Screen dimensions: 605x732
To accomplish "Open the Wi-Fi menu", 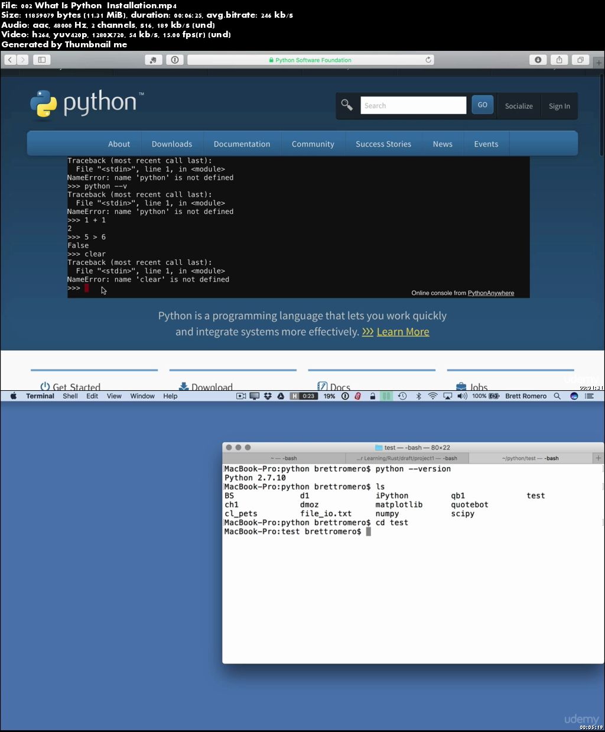I will point(432,396).
